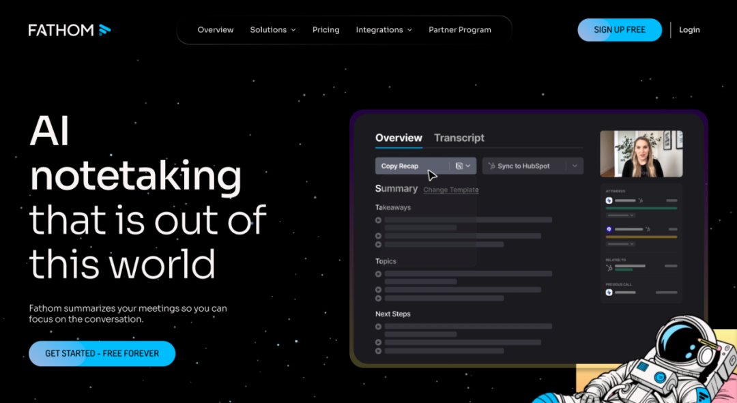
Task: Open the Overview nav link
Action: click(215, 29)
